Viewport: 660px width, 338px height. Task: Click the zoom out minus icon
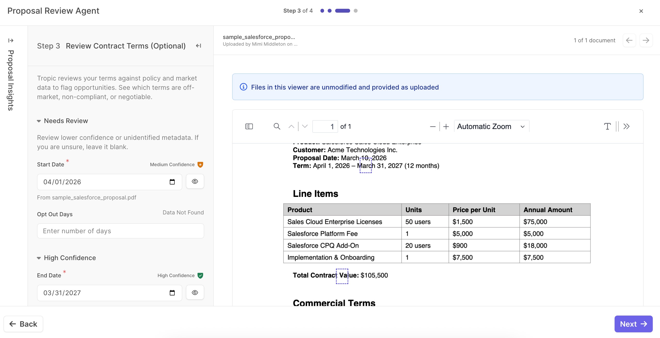pyautogui.click(x=433, y=126)
